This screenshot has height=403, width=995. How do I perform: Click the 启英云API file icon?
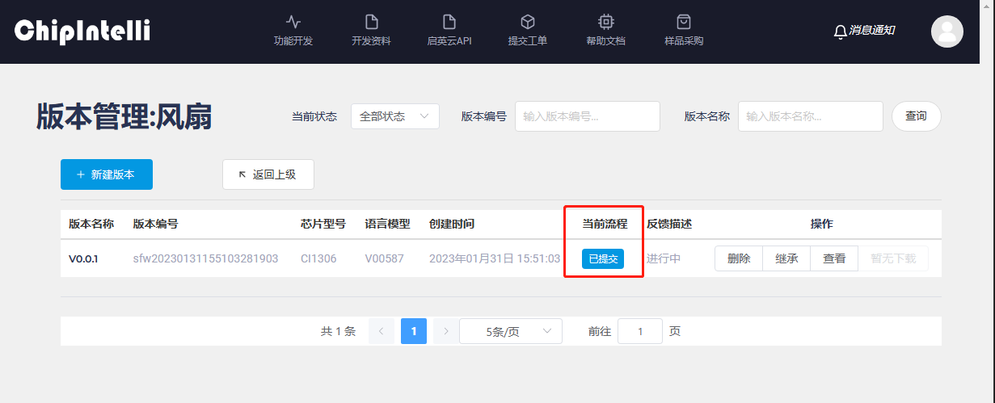[449, 22]
